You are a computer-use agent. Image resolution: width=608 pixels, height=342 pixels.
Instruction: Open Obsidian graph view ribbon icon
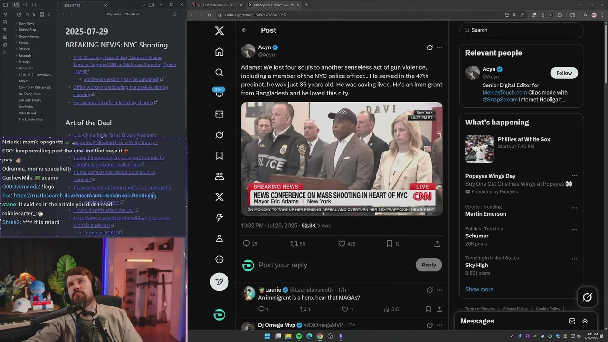(x=5, y=29)
